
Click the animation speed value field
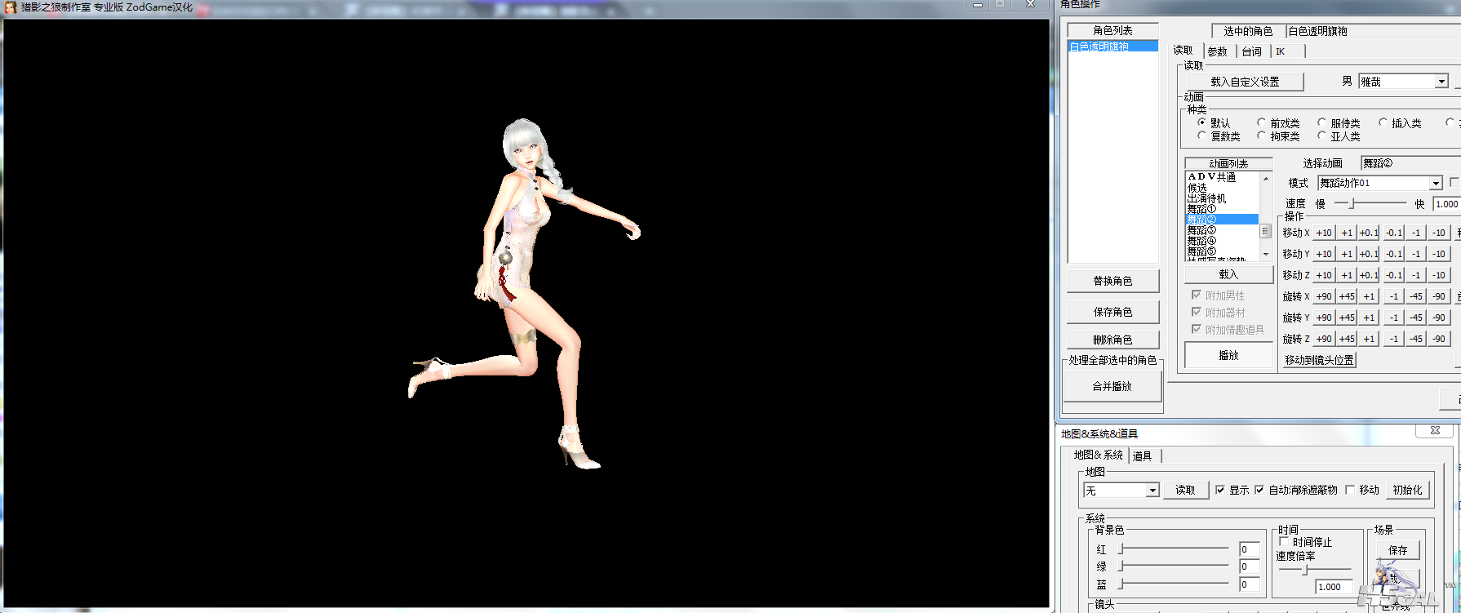point(1446,204)
